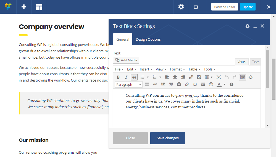276x157 pixels.
Task: Click the editor keyboard shortcuts help icon
Action: coord(232,84)
